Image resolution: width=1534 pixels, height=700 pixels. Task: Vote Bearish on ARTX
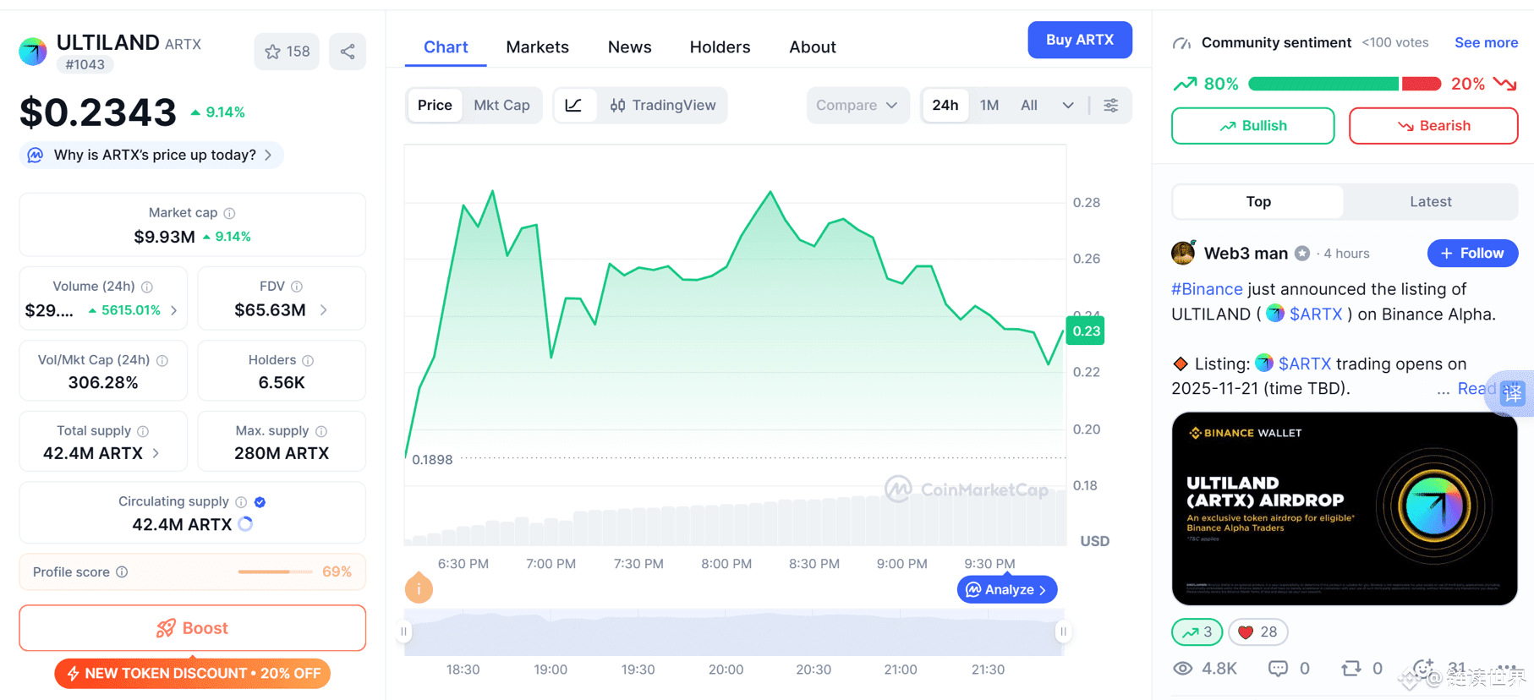pos(1433,126)
